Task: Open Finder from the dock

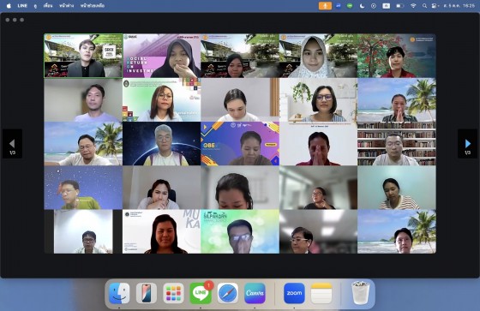Action: (119, 293)
